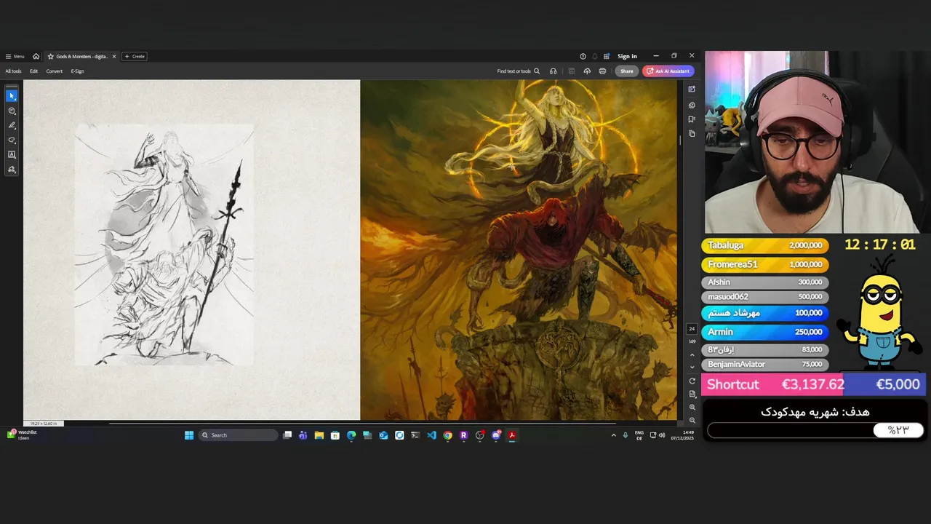Image resolution: width=931 pixels, height=524 pixels.
Task: Go to previous page with up chevron
Action: pos(692,354)
